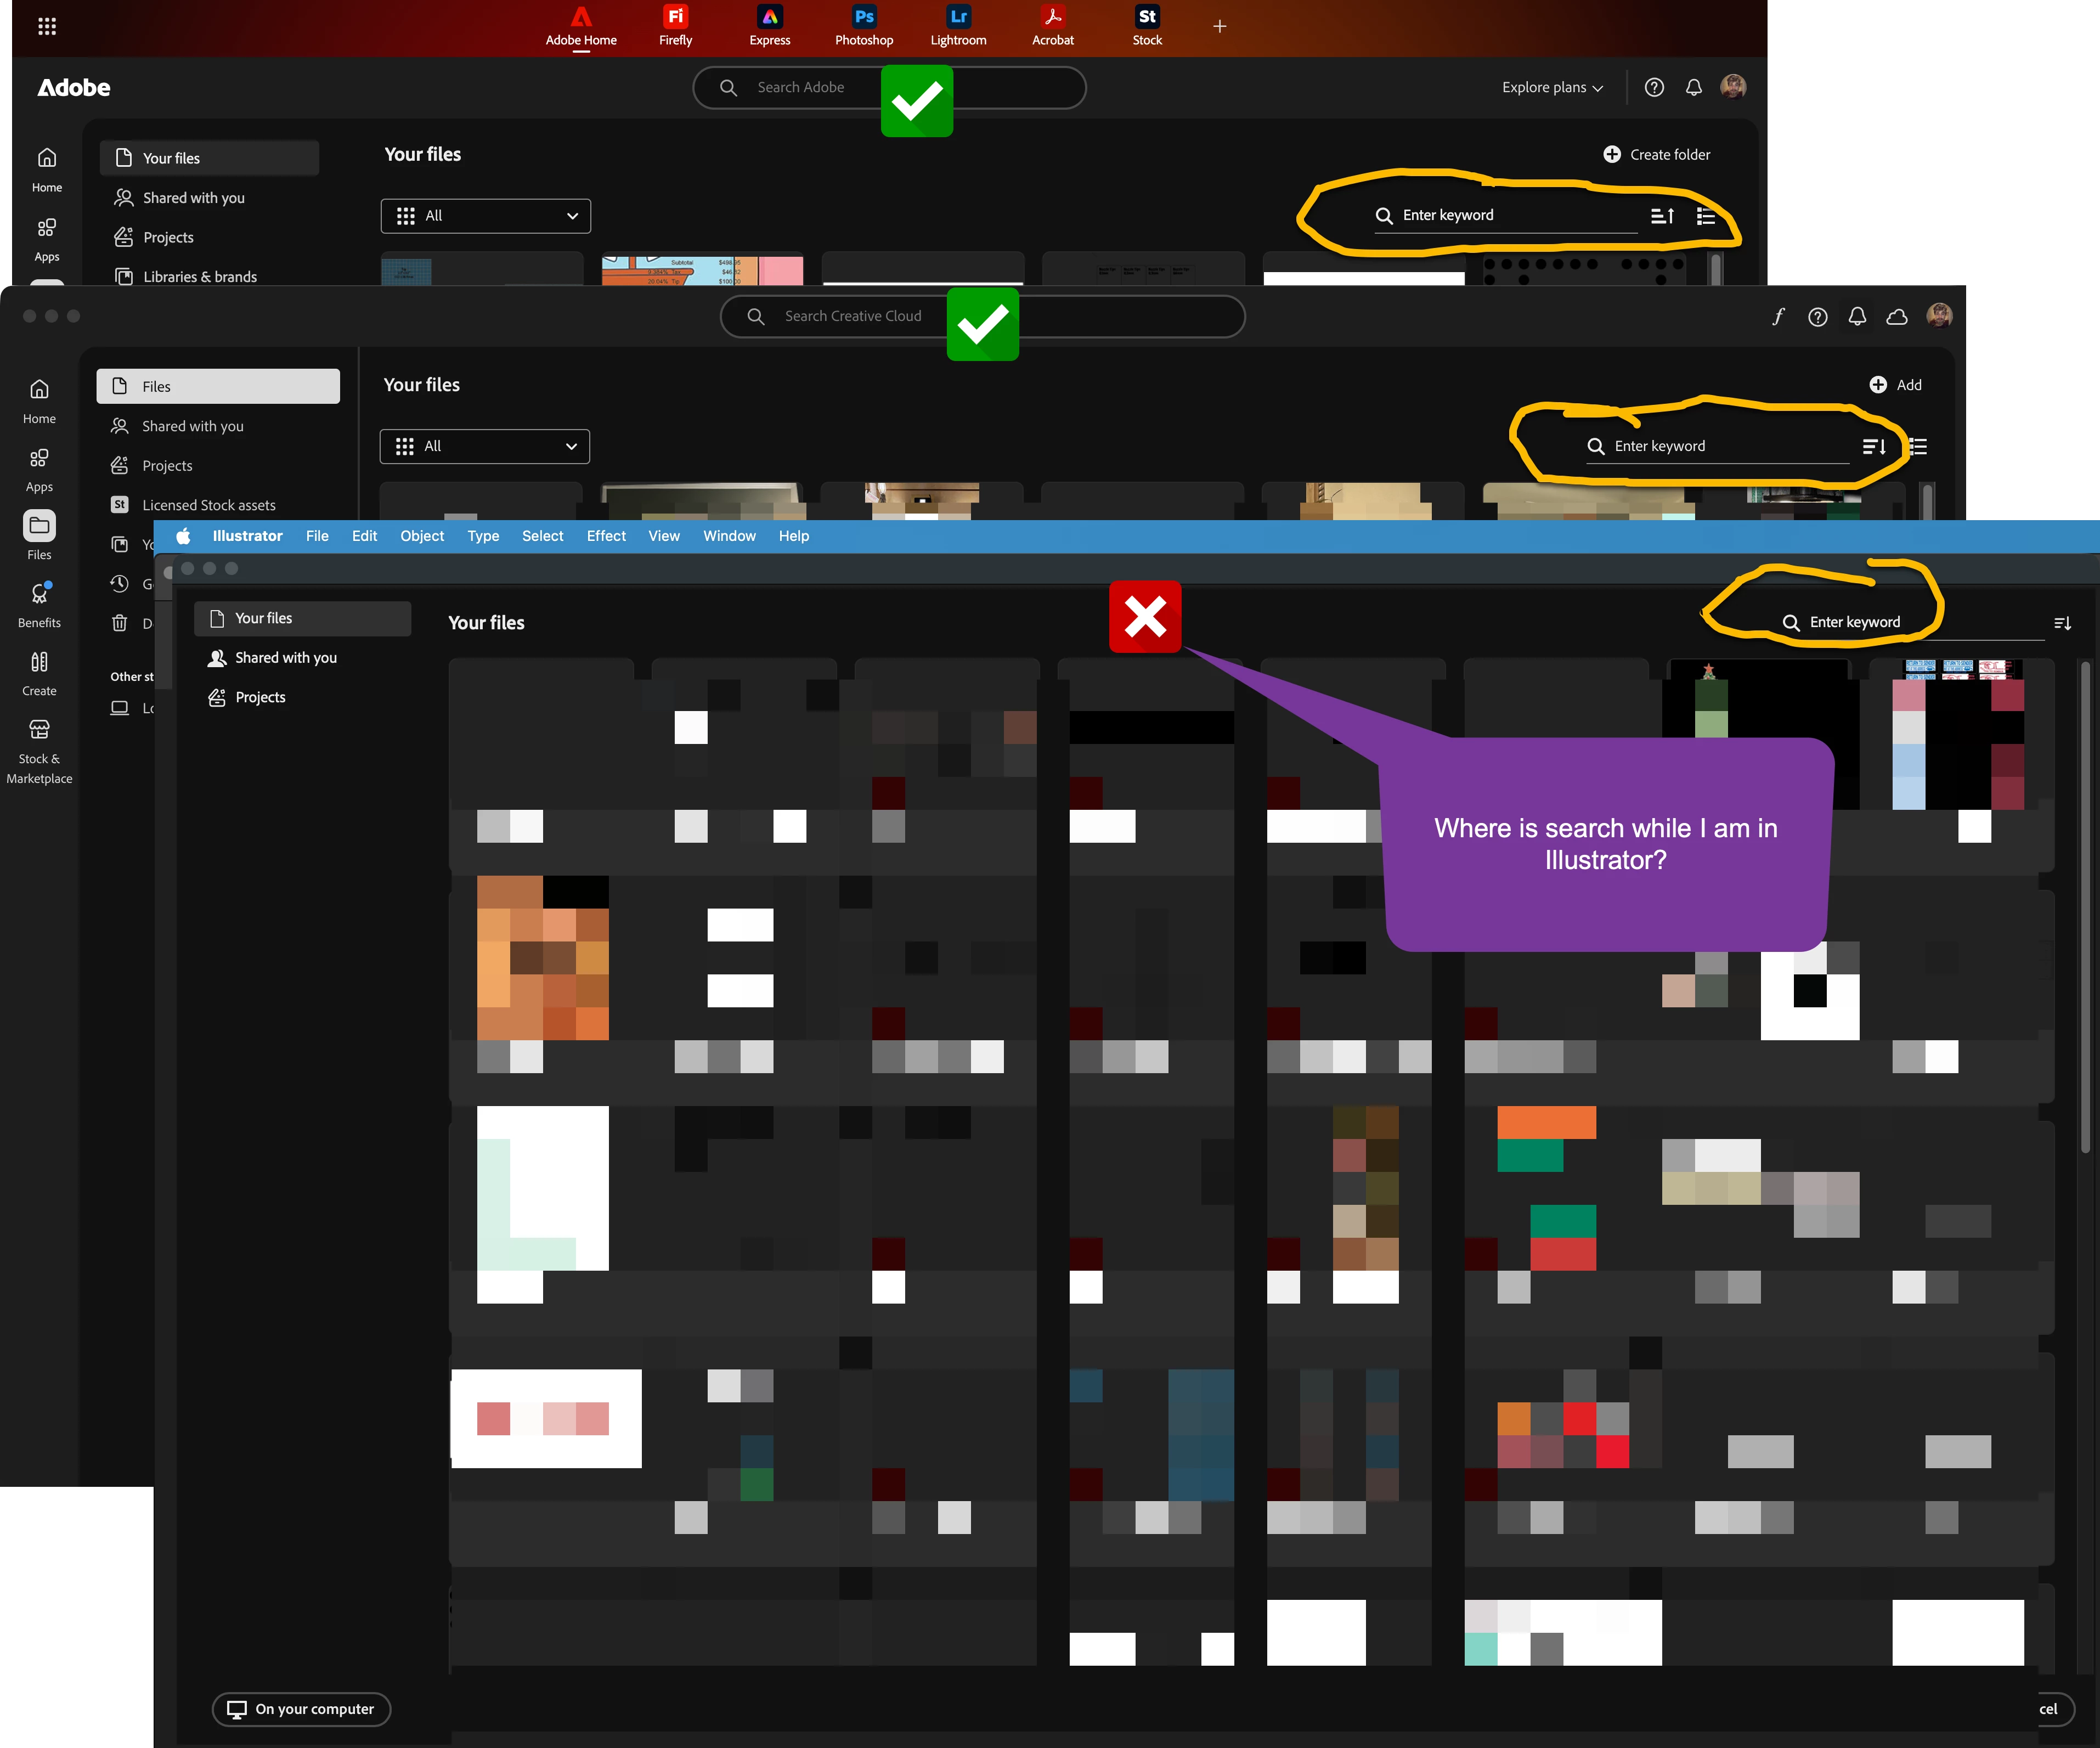
Task: Click the Search Creative Cloud field
Action: 852,317
